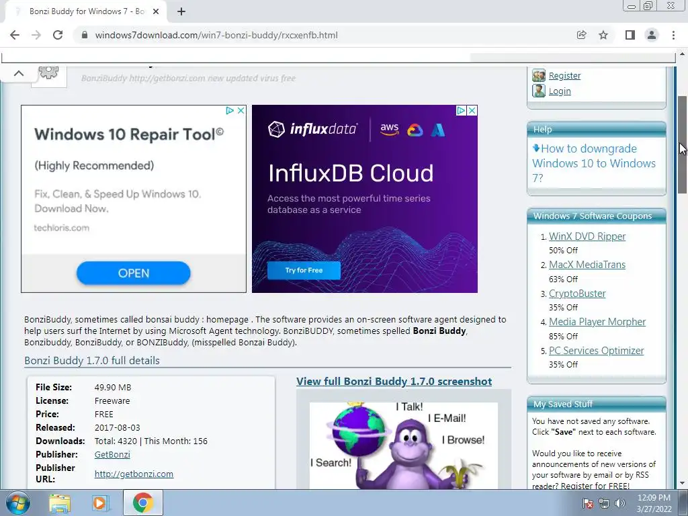The height and width of the screenshot is (516, 688).
Task: Open a new browser tab
Action: click(181, 11)
